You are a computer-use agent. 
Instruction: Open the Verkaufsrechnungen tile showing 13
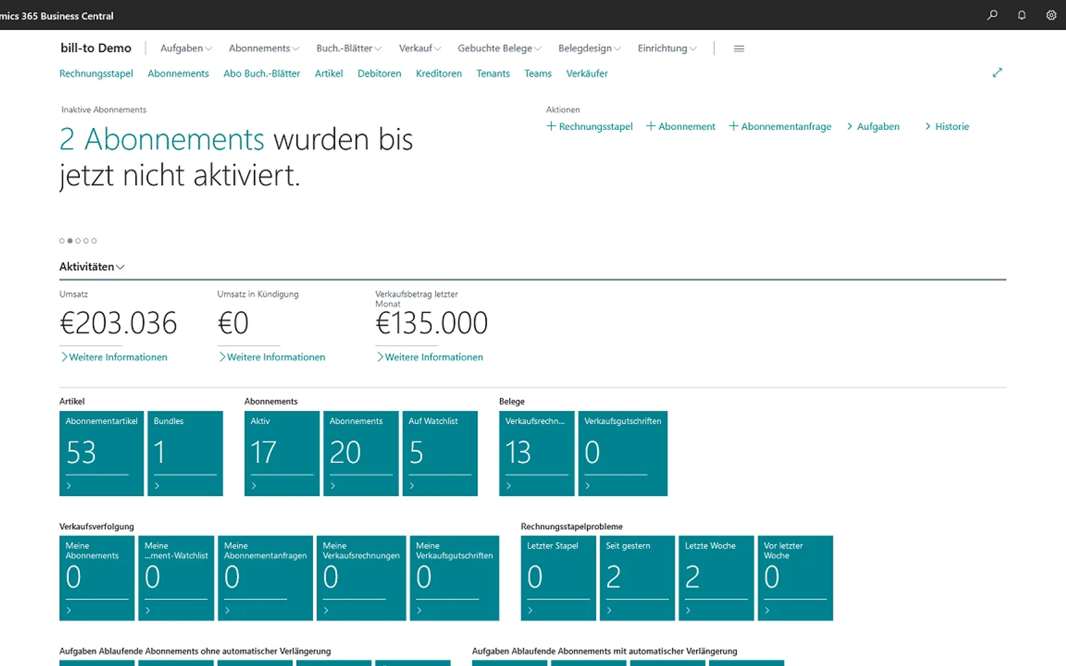(536, 454)
